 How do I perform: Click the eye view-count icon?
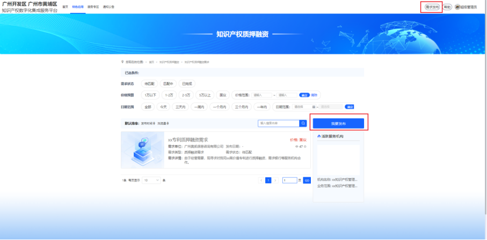coord(296,146)
